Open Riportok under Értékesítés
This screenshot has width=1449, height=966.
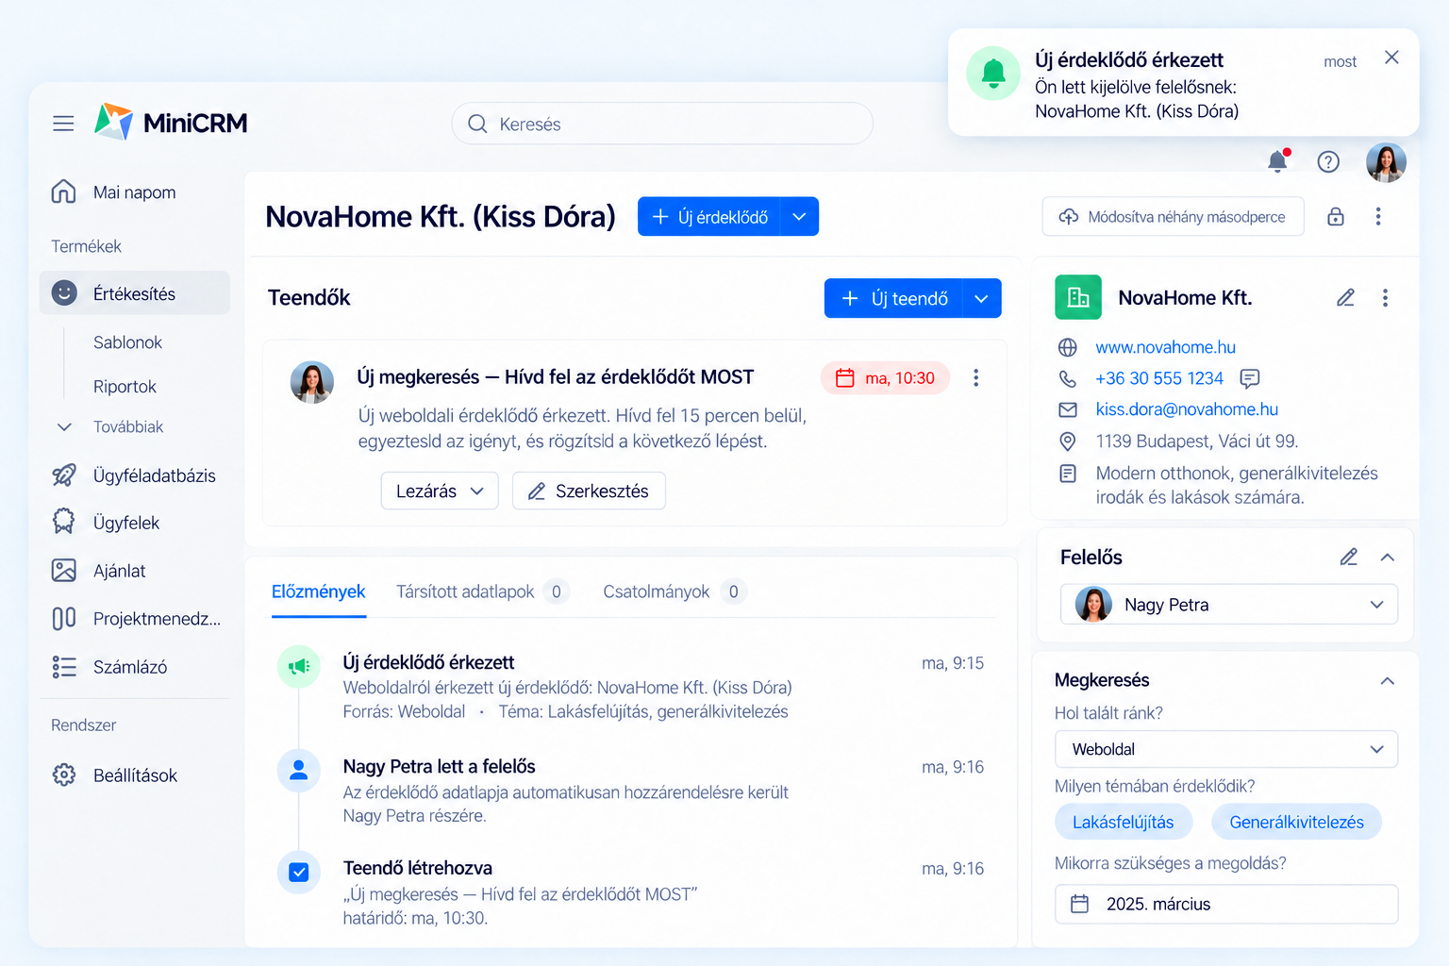click(125, 387)
